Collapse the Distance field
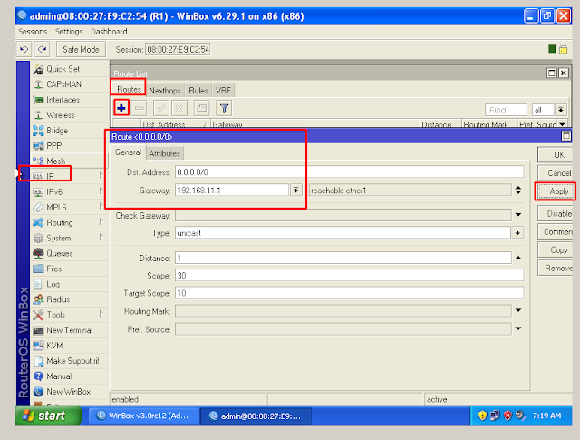Screen dimensions: 580x440 point(518,258)
